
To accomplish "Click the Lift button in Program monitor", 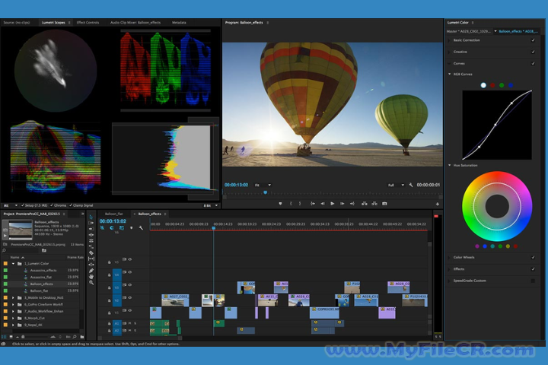I will [x=364, y=203].
